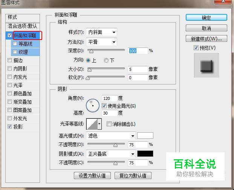Enable the 纹理 checkbox
This screenshot has width=234, height=190.
tap(15, 52)
